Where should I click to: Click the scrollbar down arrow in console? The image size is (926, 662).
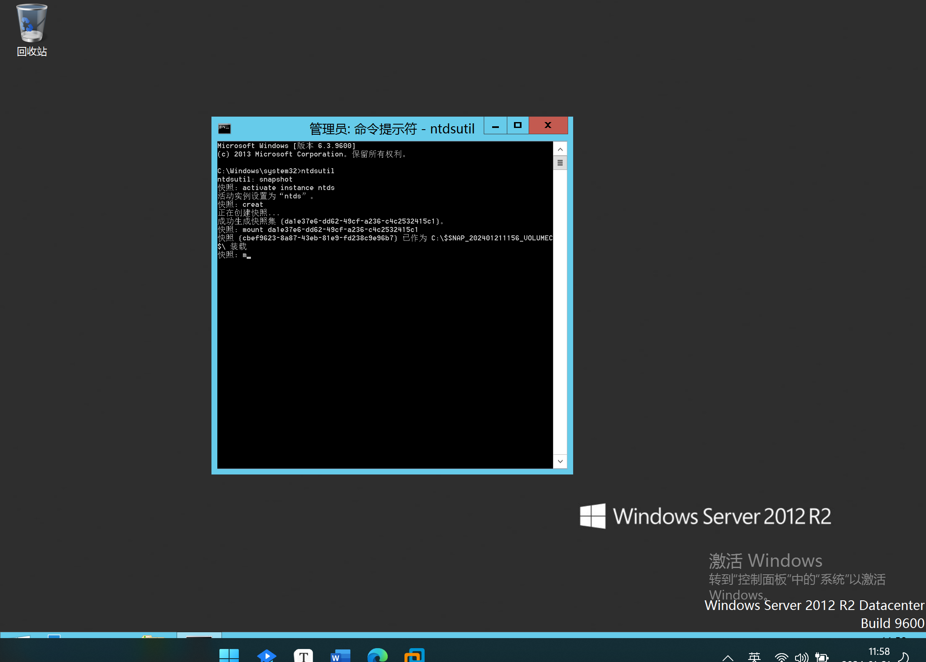click(x=560, y=461)
